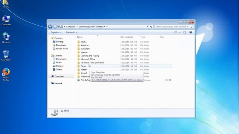The width and height of the screenshot is (239, 134).
Task: Go back with the Explorer back arrow
Action: point(50,27)
